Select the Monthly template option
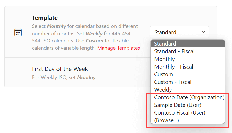This screenshot has width=232, height=133. (188, 59)
